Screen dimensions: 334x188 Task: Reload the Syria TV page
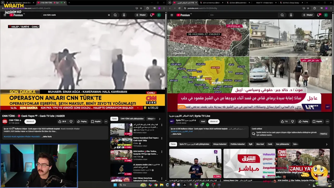pos(179,8)
